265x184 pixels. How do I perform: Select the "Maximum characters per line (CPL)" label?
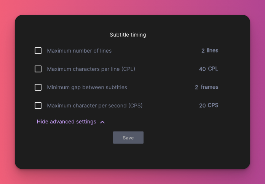(x=91, y=69)
